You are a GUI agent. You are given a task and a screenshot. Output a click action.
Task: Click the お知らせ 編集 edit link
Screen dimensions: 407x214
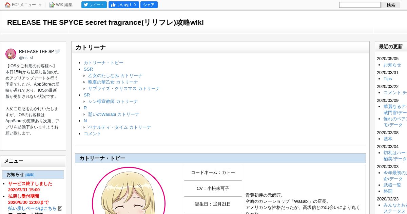tap(30, 175)
